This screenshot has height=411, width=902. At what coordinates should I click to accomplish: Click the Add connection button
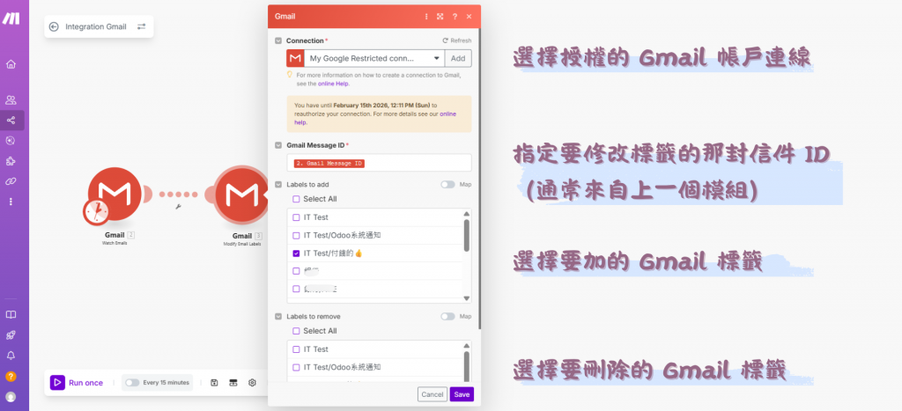click(x=458, y=58)
